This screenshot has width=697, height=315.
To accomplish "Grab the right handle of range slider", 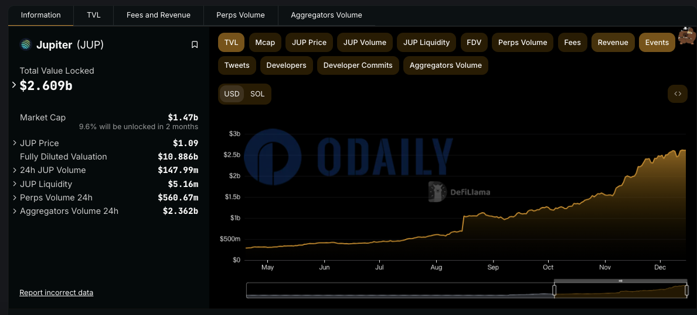I will pyautogui.click(x=687, y=290).
